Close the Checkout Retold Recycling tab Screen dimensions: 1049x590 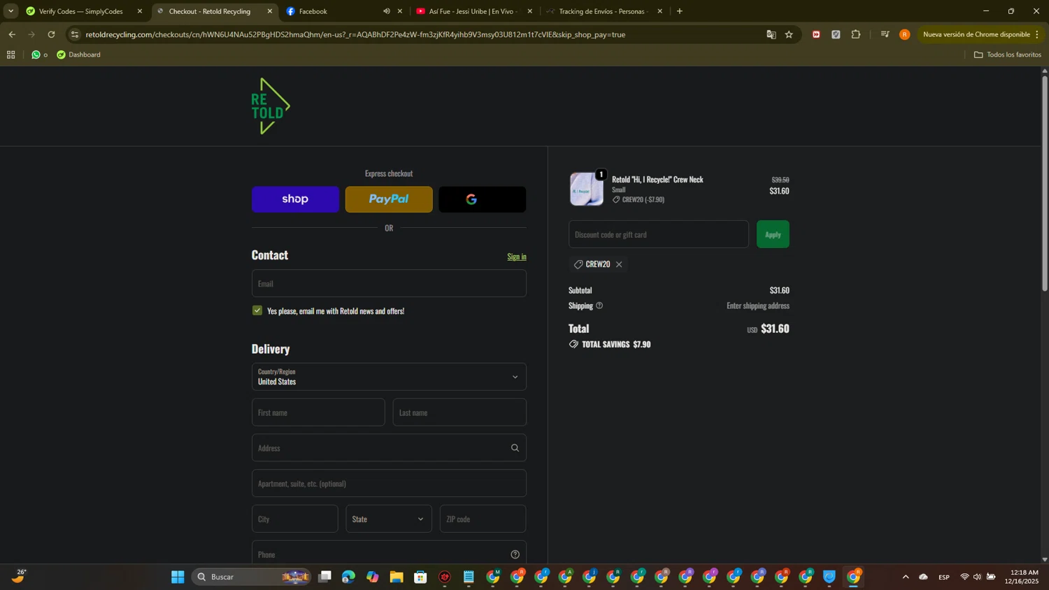coord(270,11)
